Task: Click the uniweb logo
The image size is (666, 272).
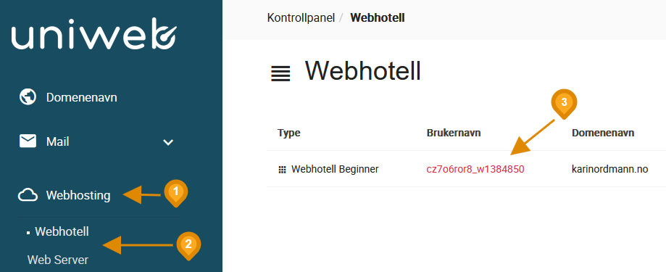Action: 94,33
